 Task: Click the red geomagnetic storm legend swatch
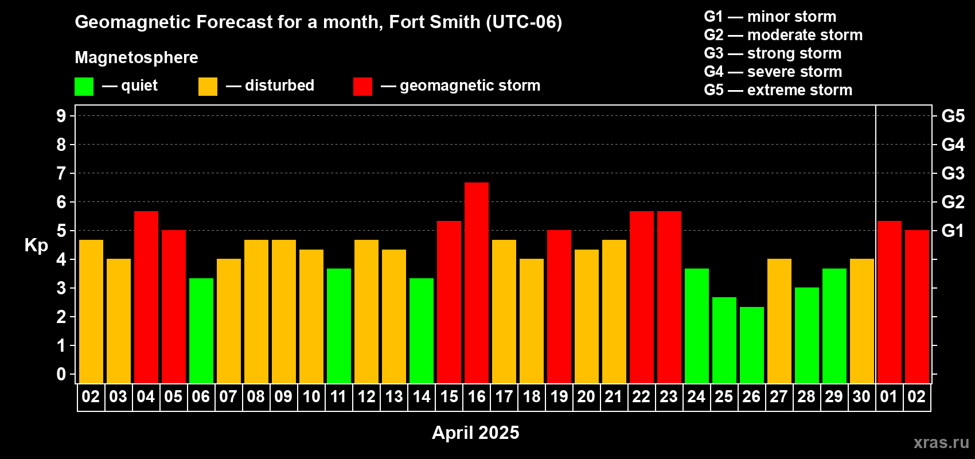[x=362, y=87]
